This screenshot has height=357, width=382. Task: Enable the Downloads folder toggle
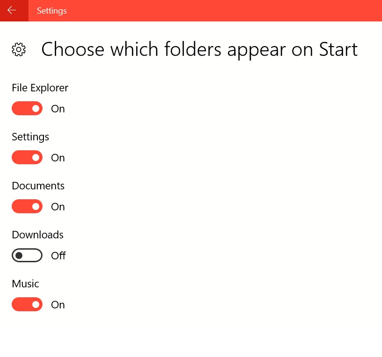(x=27, y=255)
